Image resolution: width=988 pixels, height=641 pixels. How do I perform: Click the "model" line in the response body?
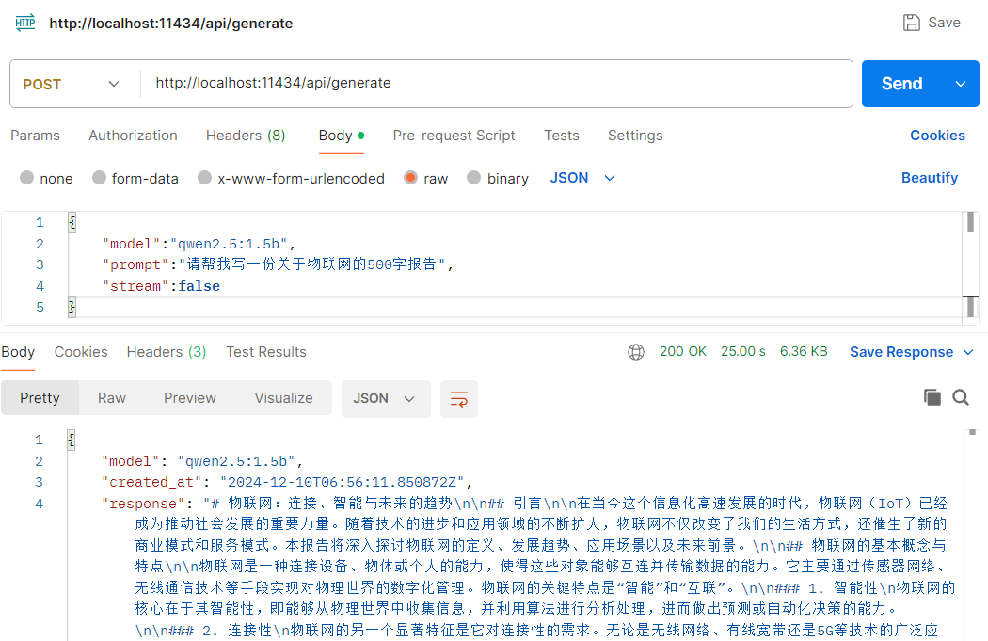202,461
